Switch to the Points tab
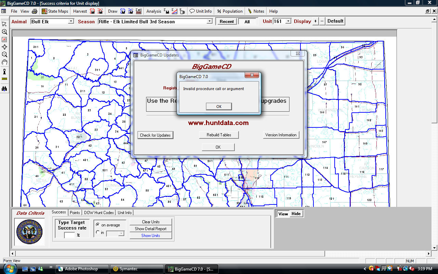The width and height of the screenshot is (438, 274). pos(75,213)
